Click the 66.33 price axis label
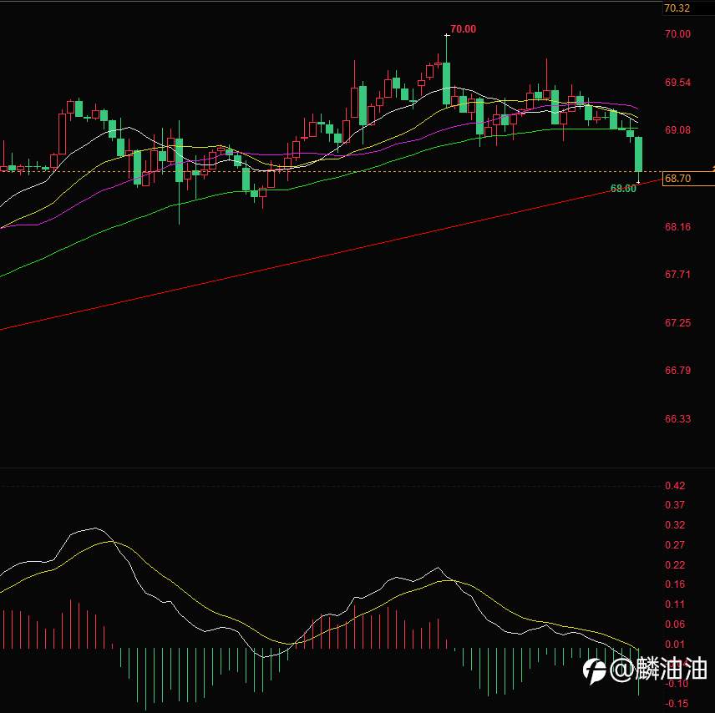Image resolution: width=715 pixels, height=713 pixels. (677, 418)
